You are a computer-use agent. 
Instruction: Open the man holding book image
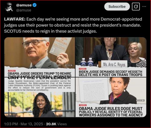[x=40, y=57]
